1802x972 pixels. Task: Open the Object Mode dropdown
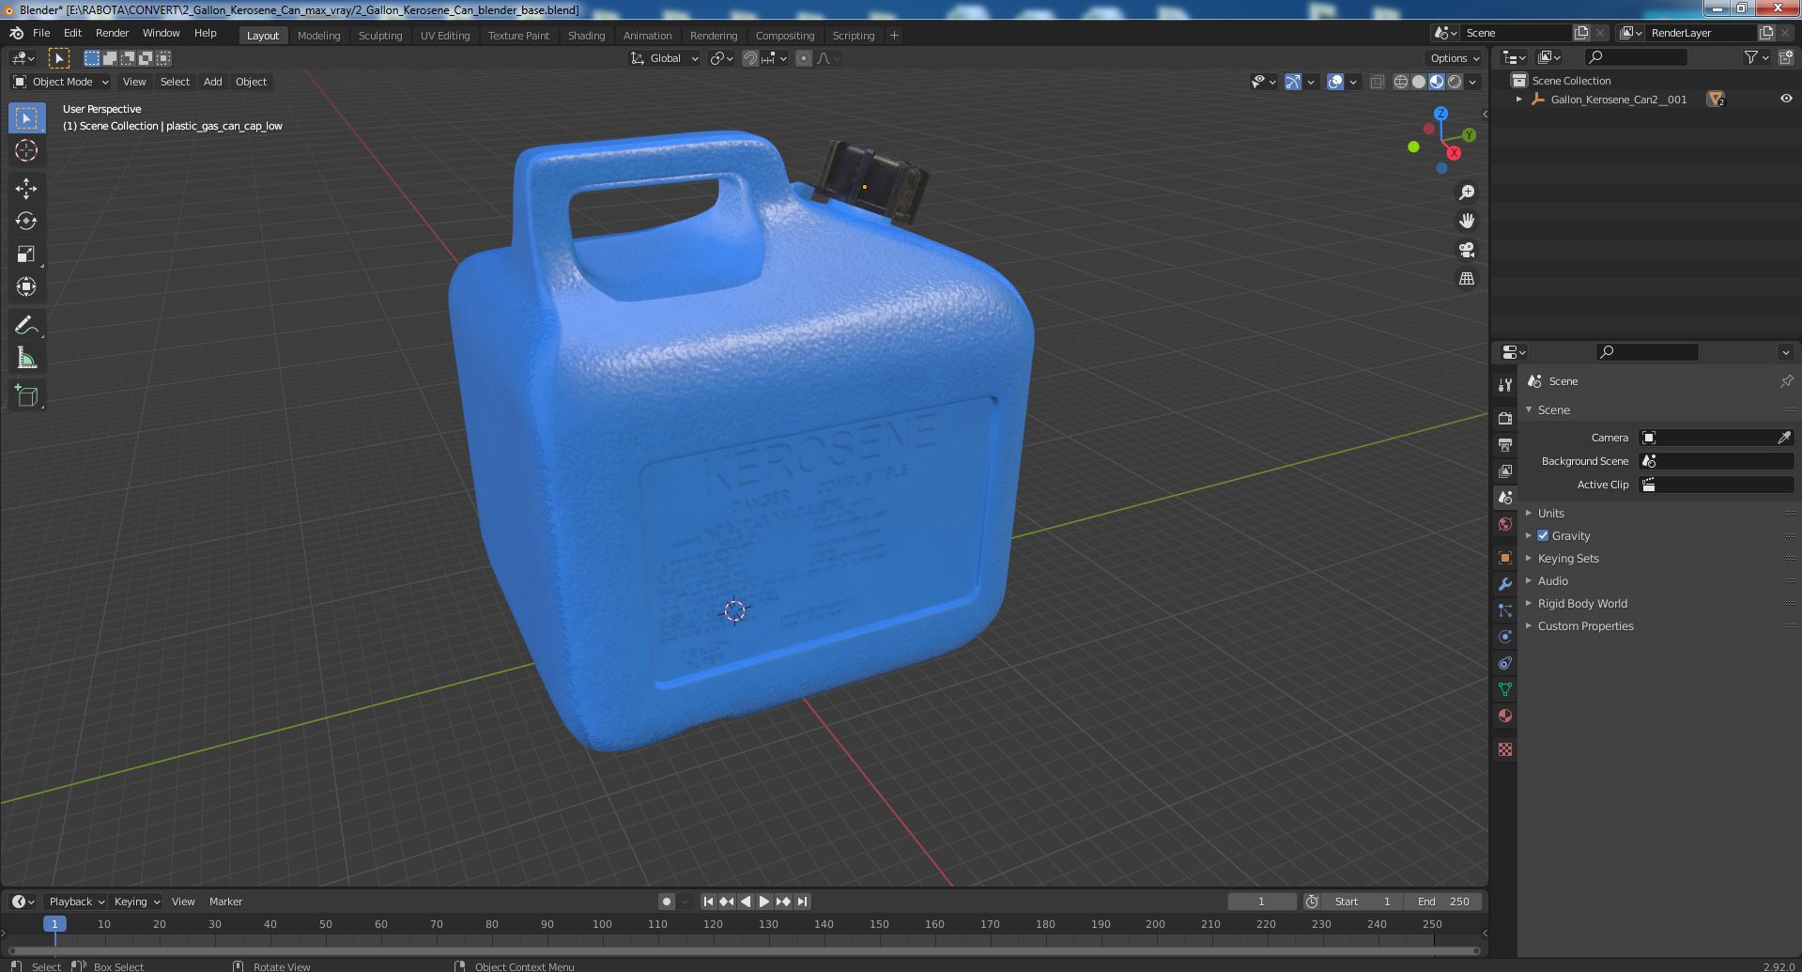61,82
